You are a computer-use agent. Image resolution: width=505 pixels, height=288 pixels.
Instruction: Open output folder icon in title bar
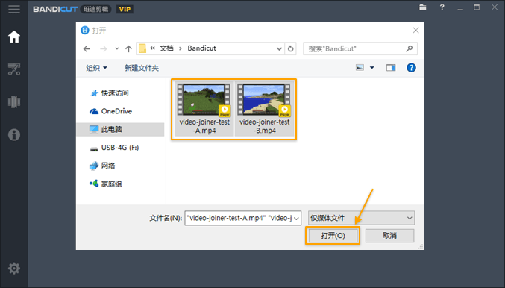pos(422,7)
